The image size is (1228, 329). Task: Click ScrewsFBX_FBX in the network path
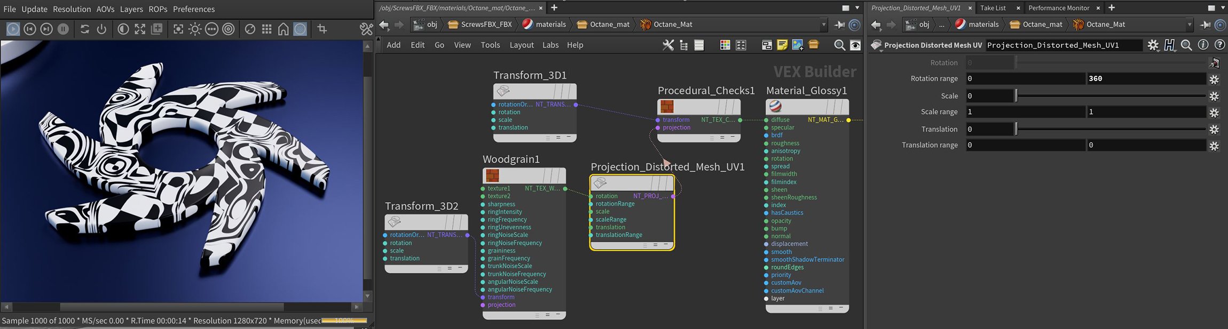point(486,25)
